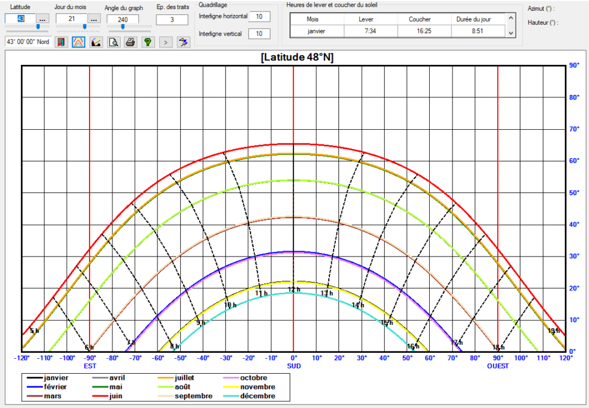Click the Interligne vertical input field
The image size is (589, 408).
tap(259, 34)
